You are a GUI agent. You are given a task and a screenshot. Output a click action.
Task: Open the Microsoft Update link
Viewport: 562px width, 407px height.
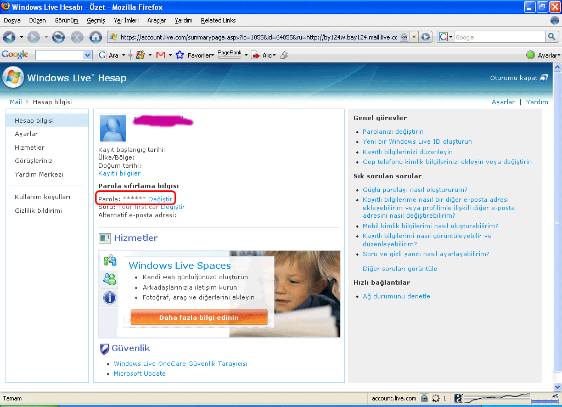click(139, 374)
